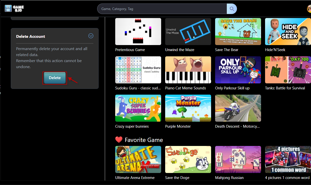The image size is (311, 185).
Task: Open Only Parkour Skill up thumbnail
Action: [x=238, y=70]
